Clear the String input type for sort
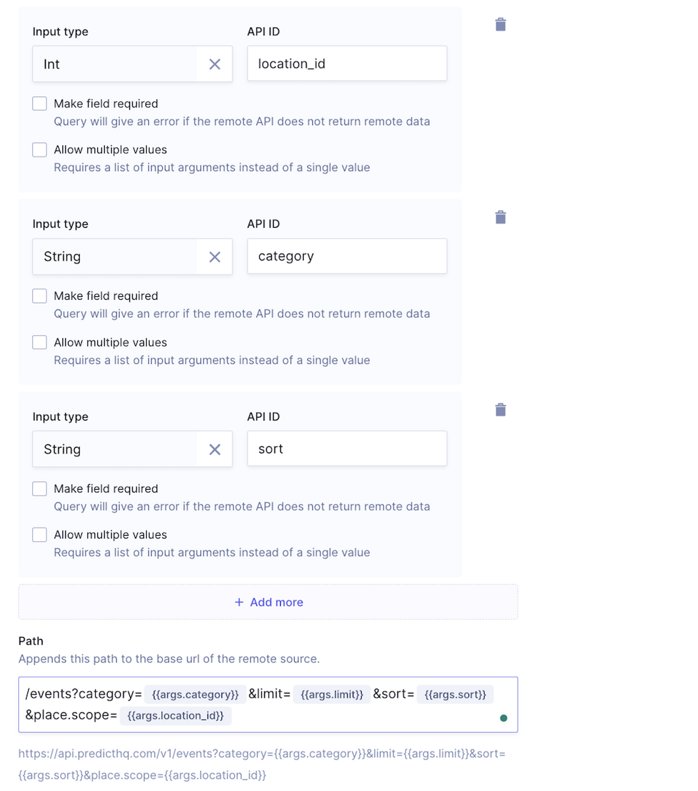The image size is (698, 791). 215,449
